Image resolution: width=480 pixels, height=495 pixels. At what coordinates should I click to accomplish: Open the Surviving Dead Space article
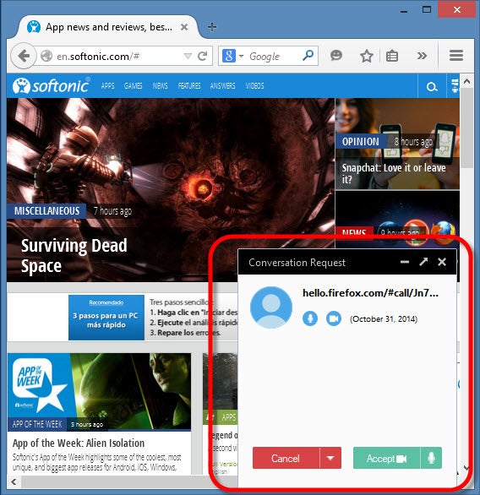74,255
